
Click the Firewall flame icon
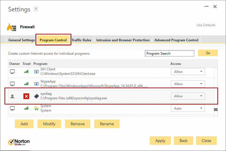(11, 27)
